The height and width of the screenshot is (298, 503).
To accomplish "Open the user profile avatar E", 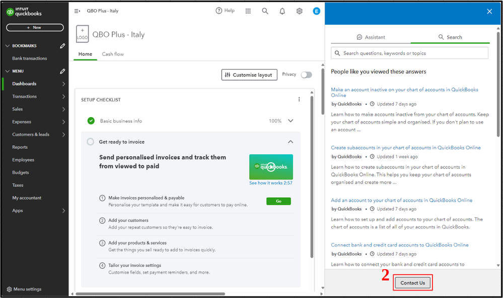I will pyautogui.click(x=316, y=11).
